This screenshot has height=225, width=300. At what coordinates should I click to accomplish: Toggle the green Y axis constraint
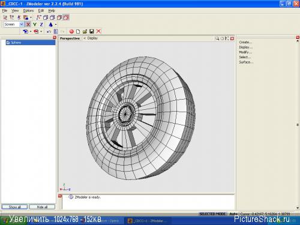coord(35,25)
